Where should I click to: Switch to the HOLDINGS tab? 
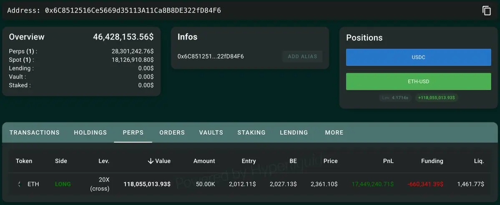90,132
